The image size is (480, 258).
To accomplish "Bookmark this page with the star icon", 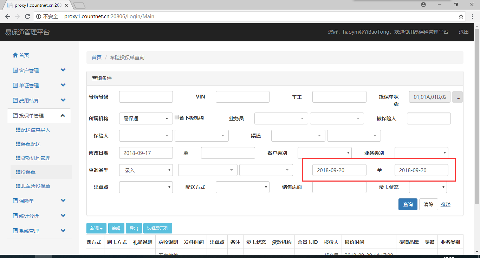I will pyautogui.click(x=461, y=16).
